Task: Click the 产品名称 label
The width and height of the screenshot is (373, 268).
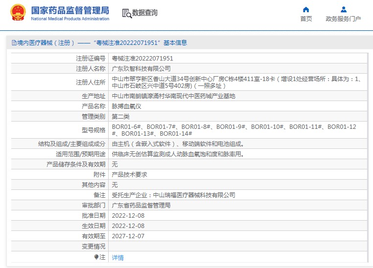Action: [x=93, y=106]
